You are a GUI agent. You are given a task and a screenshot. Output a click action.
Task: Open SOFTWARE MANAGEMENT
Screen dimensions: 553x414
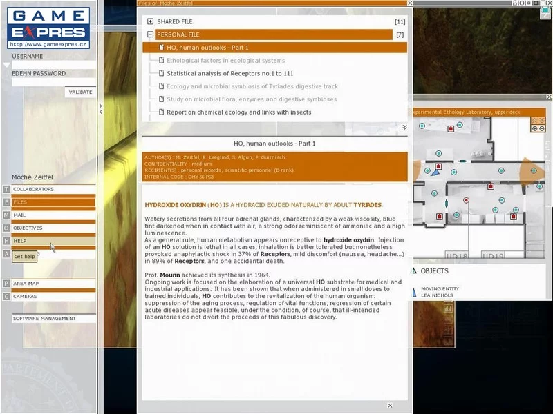(53, 319)
